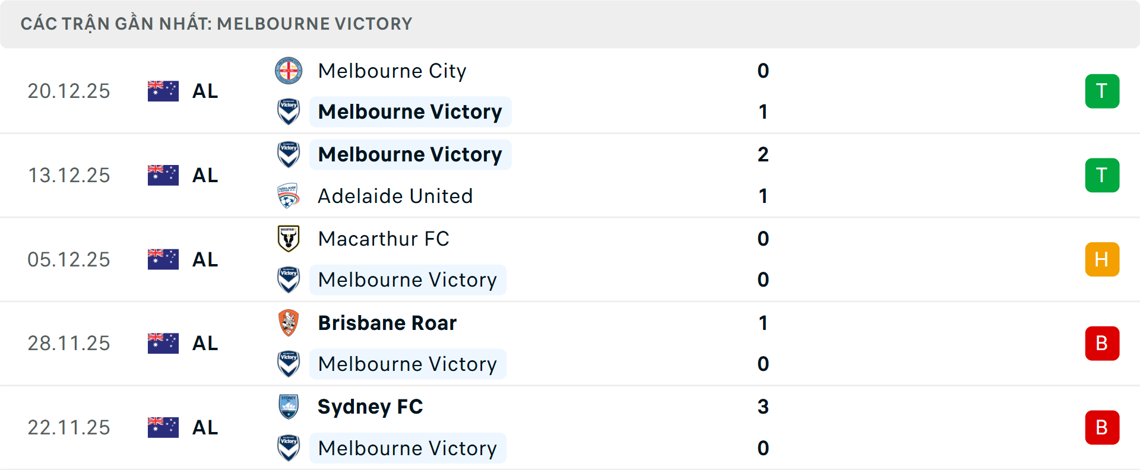Select the AL tag in the top match row
Viewport: 1140px width, 470px height.
205,91
